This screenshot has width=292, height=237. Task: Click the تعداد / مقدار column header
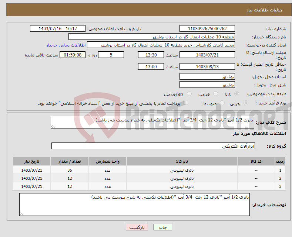70,161
